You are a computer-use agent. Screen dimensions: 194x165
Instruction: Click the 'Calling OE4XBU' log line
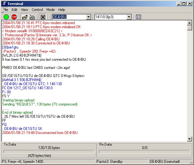(31, 39)
